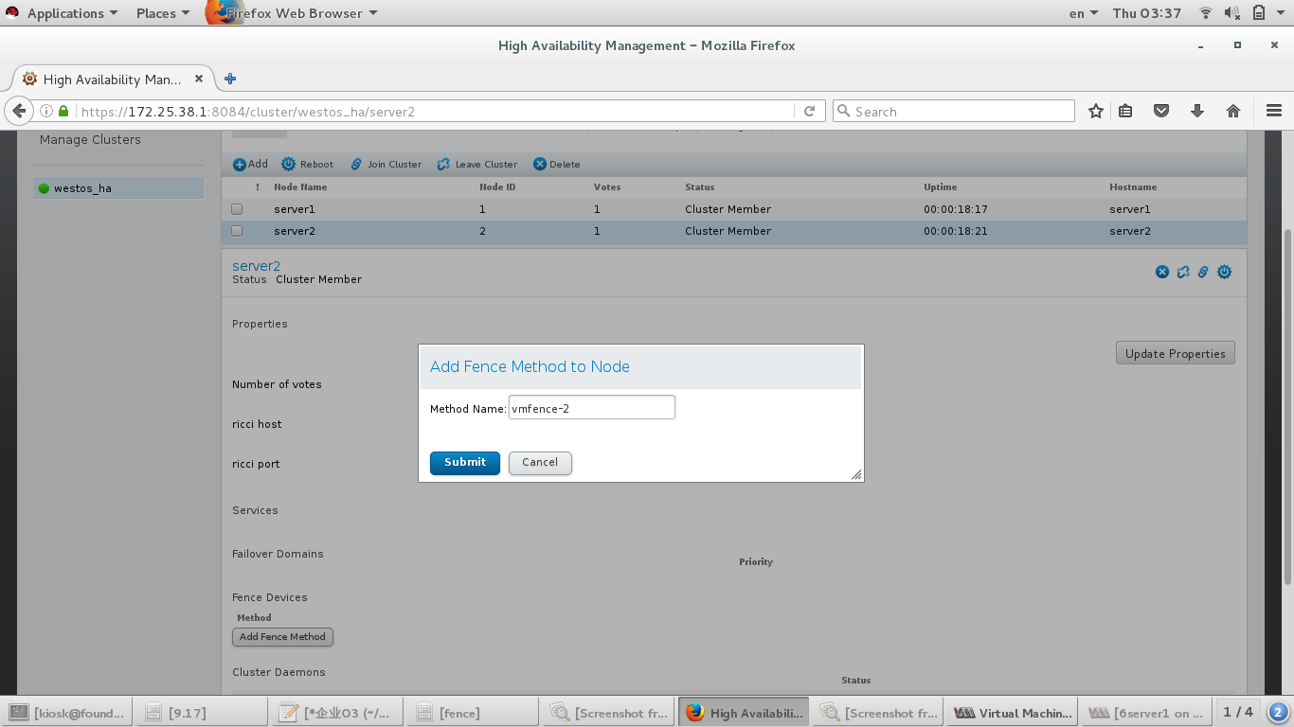This screenshot has height=727, width=1294.
Task: Click the Leave Cluster toolbar item
Action: [x=477, y=164]
